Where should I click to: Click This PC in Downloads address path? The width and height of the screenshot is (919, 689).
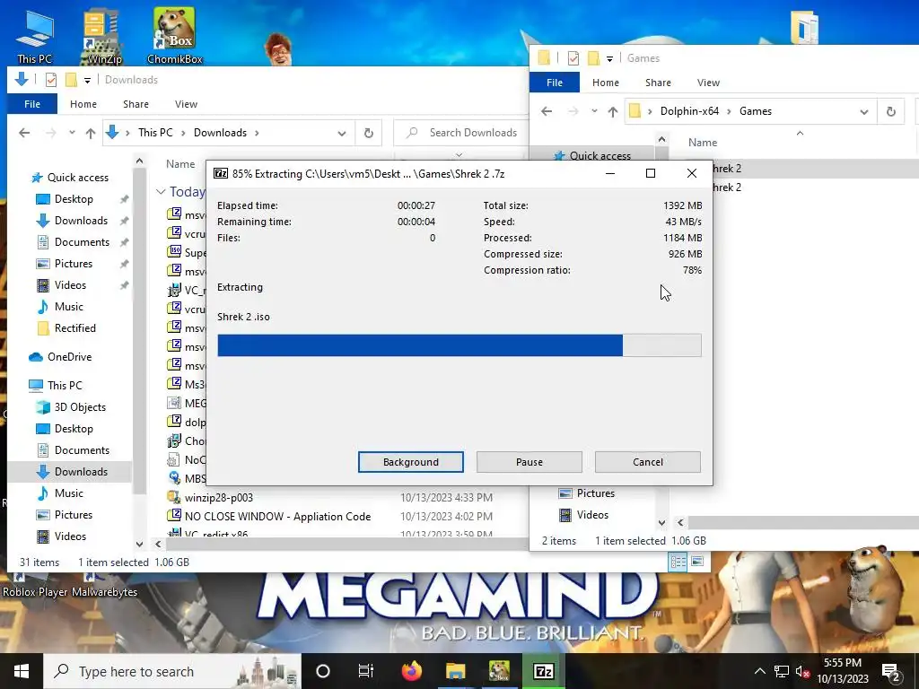pyautogui.click(x=155, y=133)
